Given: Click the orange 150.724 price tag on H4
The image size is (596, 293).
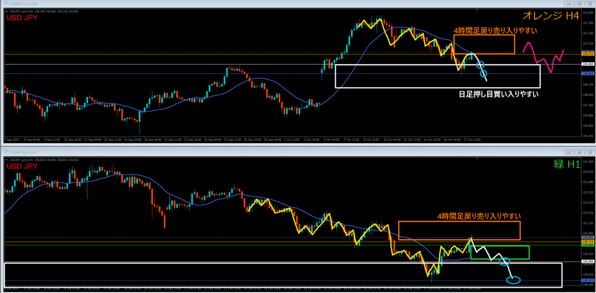Looking at the screenshot, I should coord(587,53).
